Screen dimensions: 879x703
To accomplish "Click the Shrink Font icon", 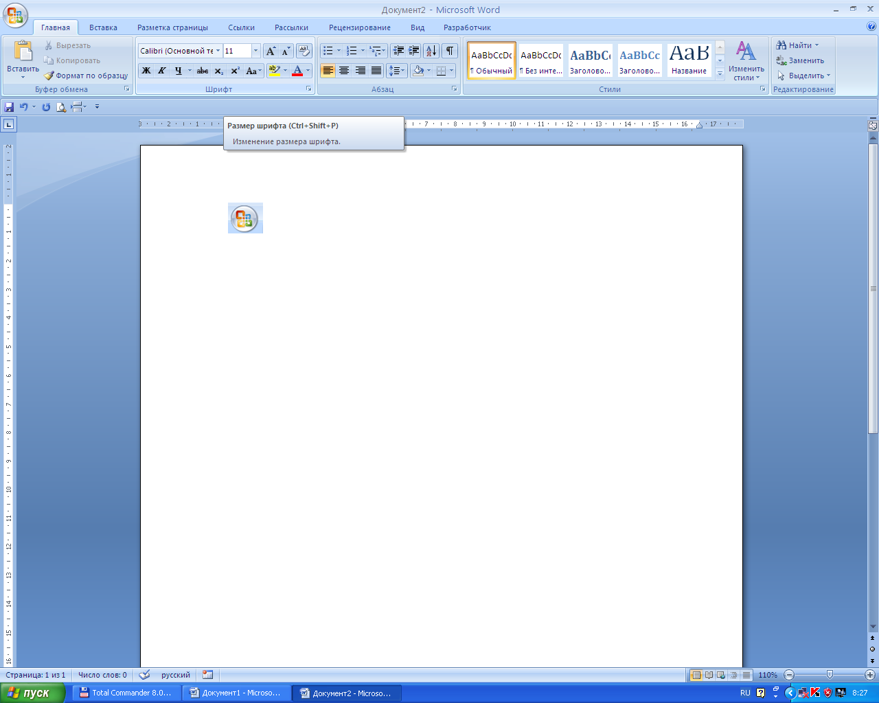I will click(x=286, y=51).
